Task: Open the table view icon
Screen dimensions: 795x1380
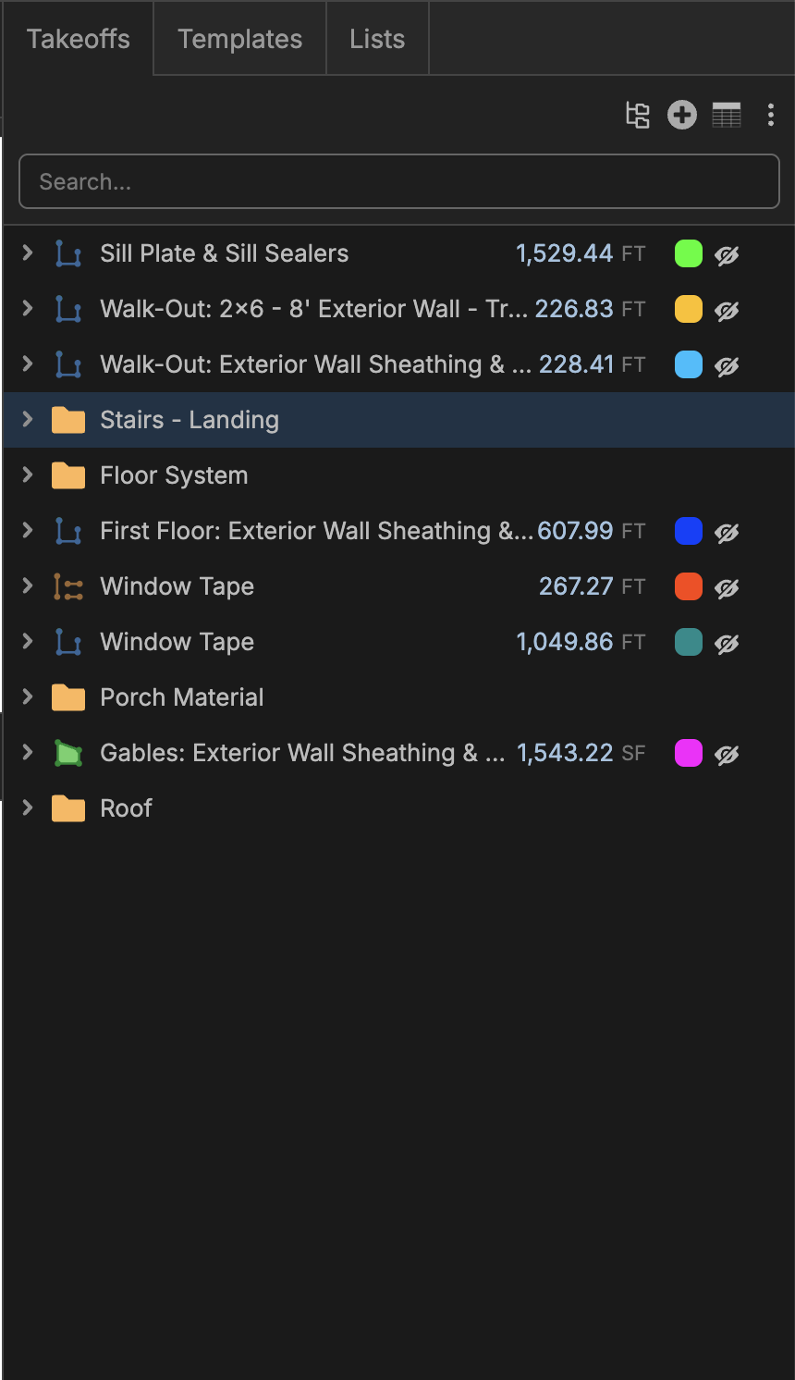Action: [x=727, y=115]
